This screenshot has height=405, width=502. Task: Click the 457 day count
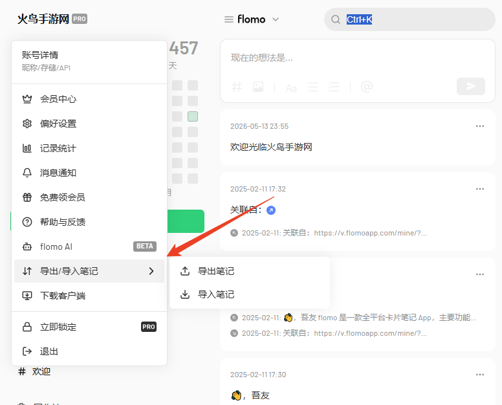click(x=184, y=49)
